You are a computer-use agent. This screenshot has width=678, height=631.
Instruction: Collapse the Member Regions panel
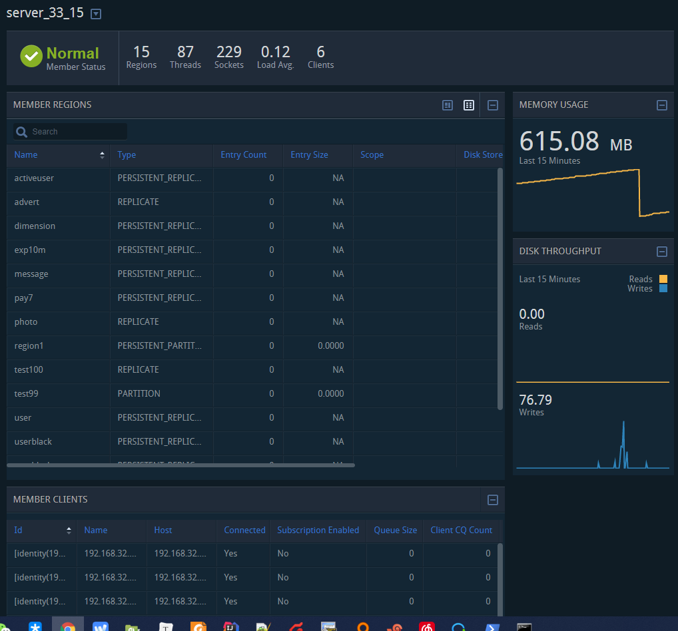tap(493, 105)
